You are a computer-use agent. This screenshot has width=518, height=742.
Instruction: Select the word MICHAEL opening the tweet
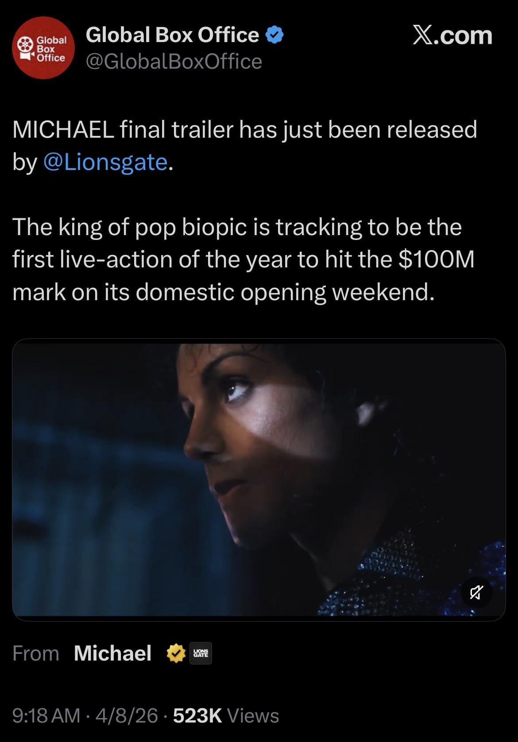(63, 129)
